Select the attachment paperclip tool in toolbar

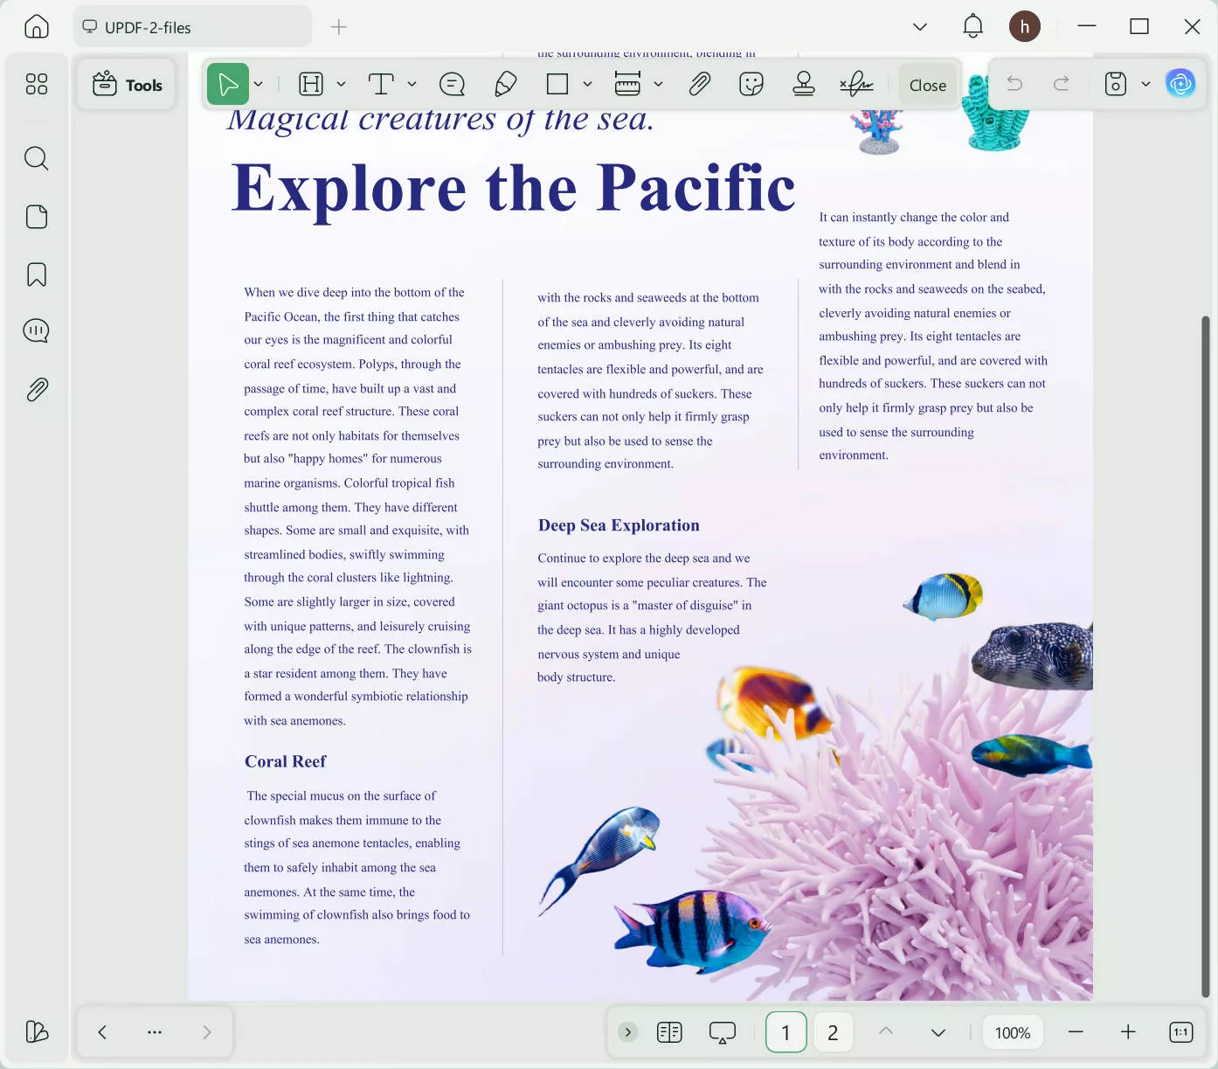tap(699, 84)
